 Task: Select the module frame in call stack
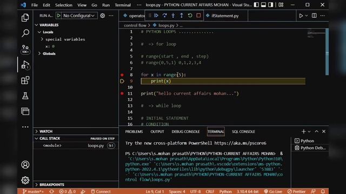[76, 145]
